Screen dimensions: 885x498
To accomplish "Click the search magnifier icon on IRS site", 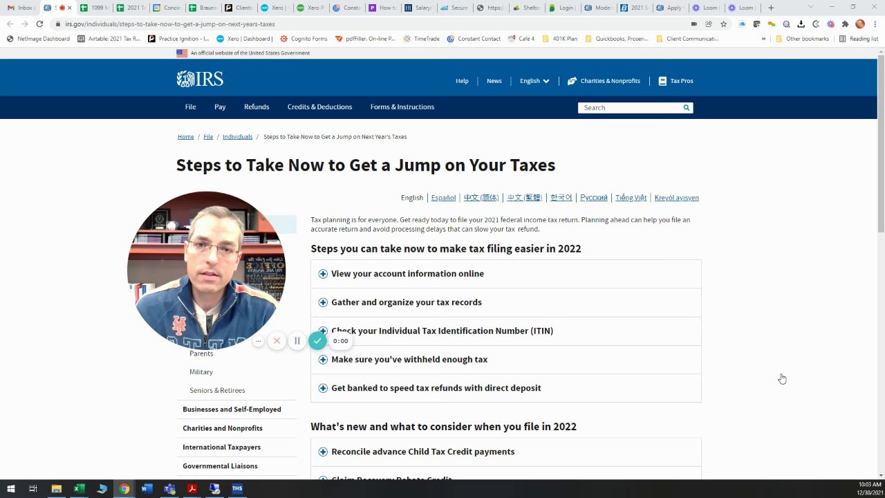I will click(x=687, y=108).
